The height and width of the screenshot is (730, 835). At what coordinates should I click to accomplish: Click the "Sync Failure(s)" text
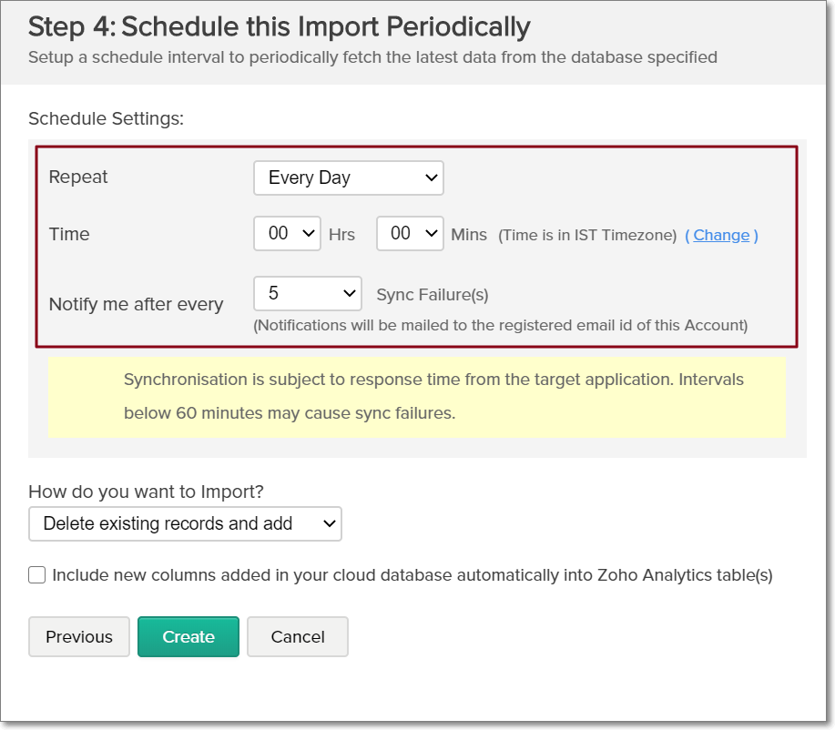pos(432,294)
